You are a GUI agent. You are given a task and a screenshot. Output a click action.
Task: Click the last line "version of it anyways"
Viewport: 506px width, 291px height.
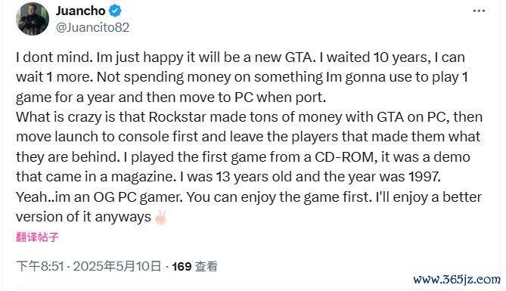[84, 217]
